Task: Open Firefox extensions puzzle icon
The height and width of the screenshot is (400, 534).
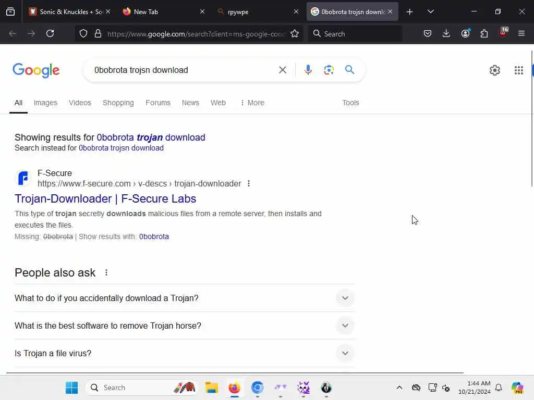Action: pyautogui.click(x=484, y=33)
